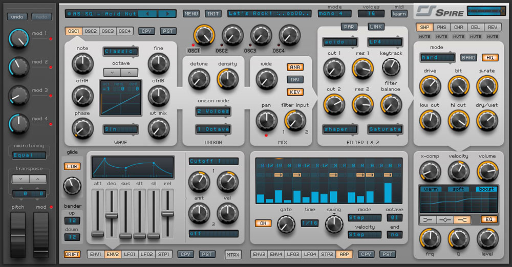Viewport: 512px width, 267px height.
Task: Click the OSC3 mix level knob
Action: [x=261, y=35]
